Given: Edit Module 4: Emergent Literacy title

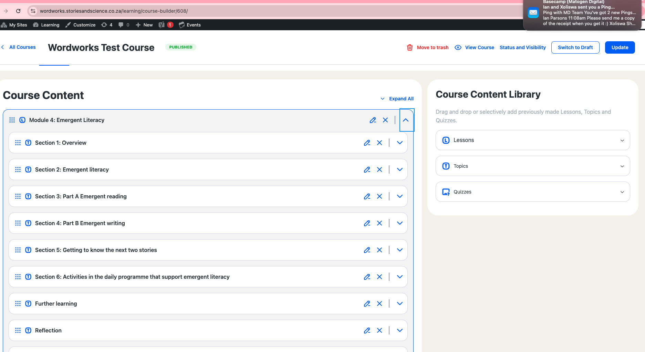Looking at the screenshot, I should click(x=373, y=120).
